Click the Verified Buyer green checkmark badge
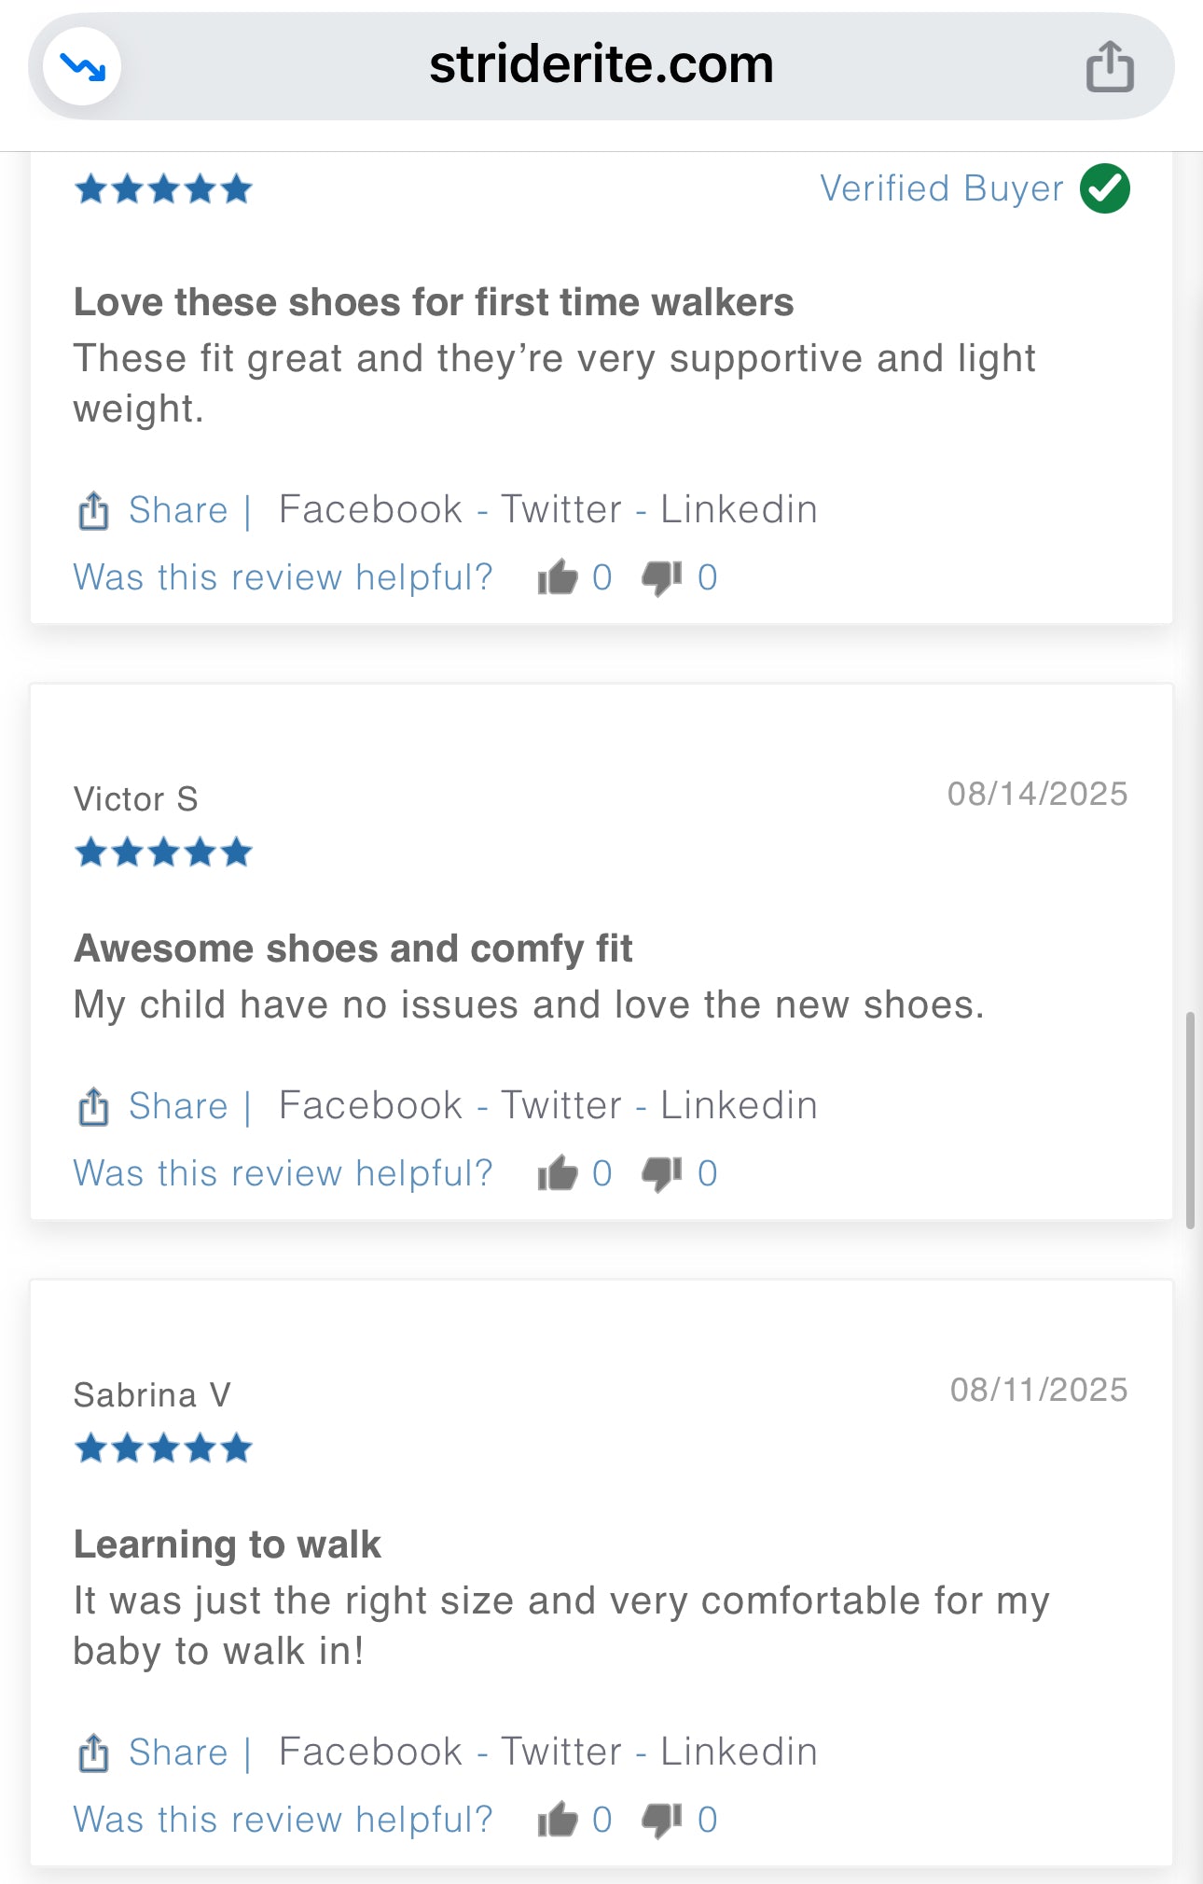Viewport: 1203px width, 1884px height. coord(1105,188)
